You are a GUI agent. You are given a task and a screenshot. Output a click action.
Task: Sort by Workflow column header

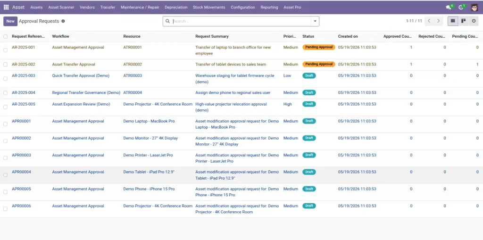pos(61,36)
